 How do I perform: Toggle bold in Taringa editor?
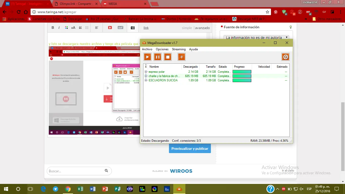click(53, 28)
